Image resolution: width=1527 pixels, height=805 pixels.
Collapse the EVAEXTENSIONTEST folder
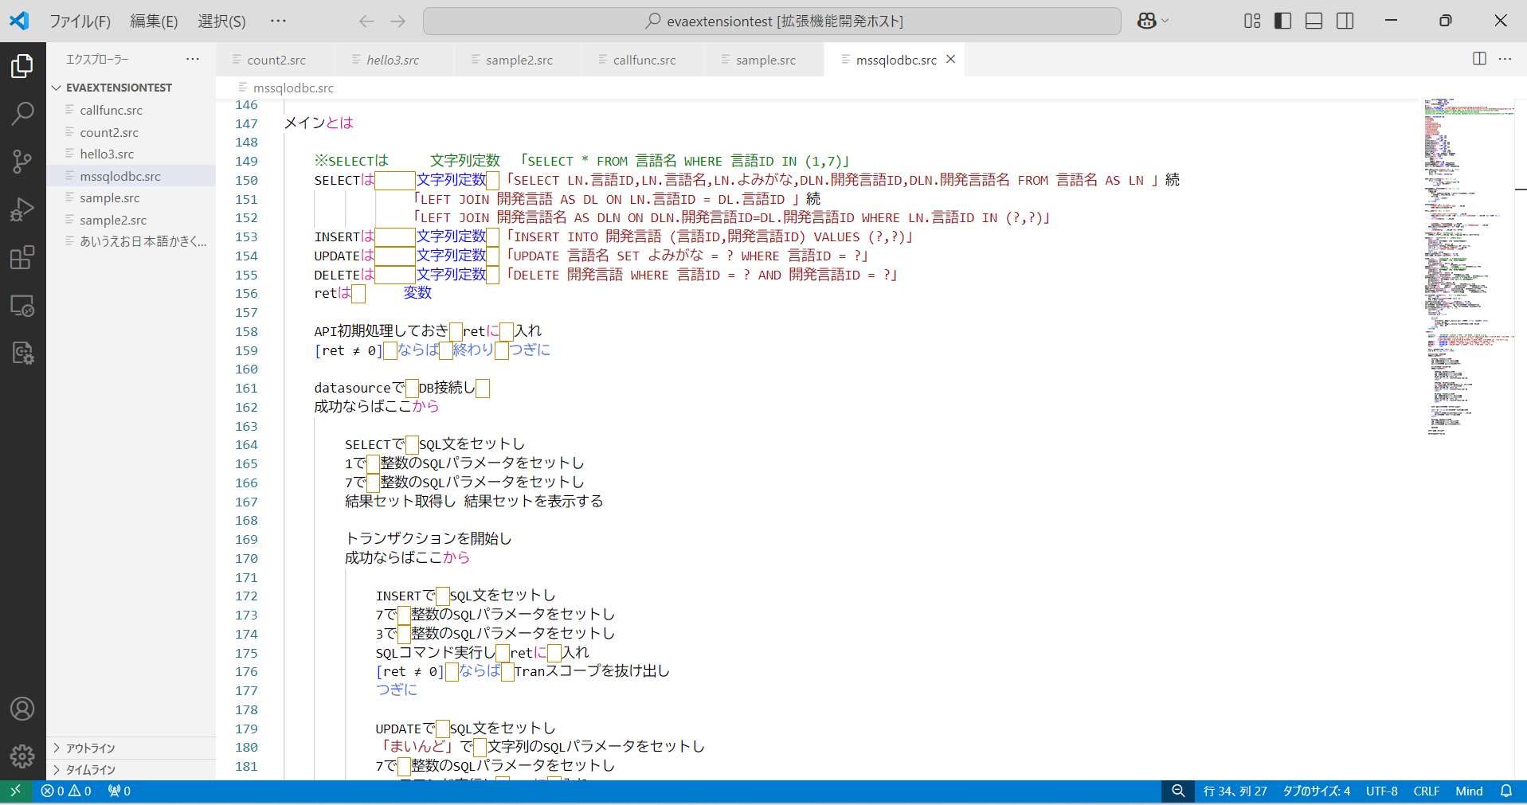tap(56, 88)
